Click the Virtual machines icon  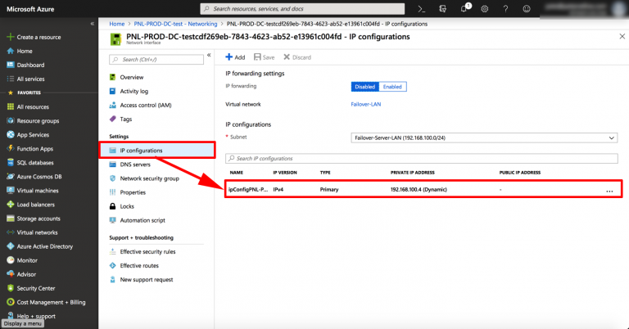tap(11, 191)
